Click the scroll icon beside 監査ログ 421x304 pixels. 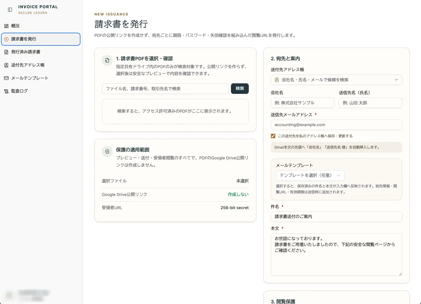(6, 91)
